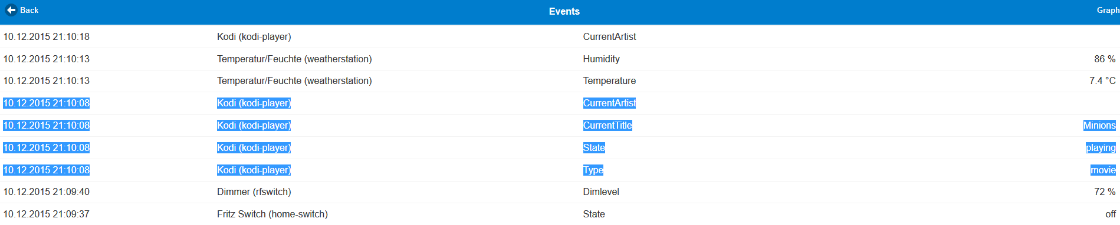Click the Humidity 86 % value

pyautogui.click(x=1105, y=59)
